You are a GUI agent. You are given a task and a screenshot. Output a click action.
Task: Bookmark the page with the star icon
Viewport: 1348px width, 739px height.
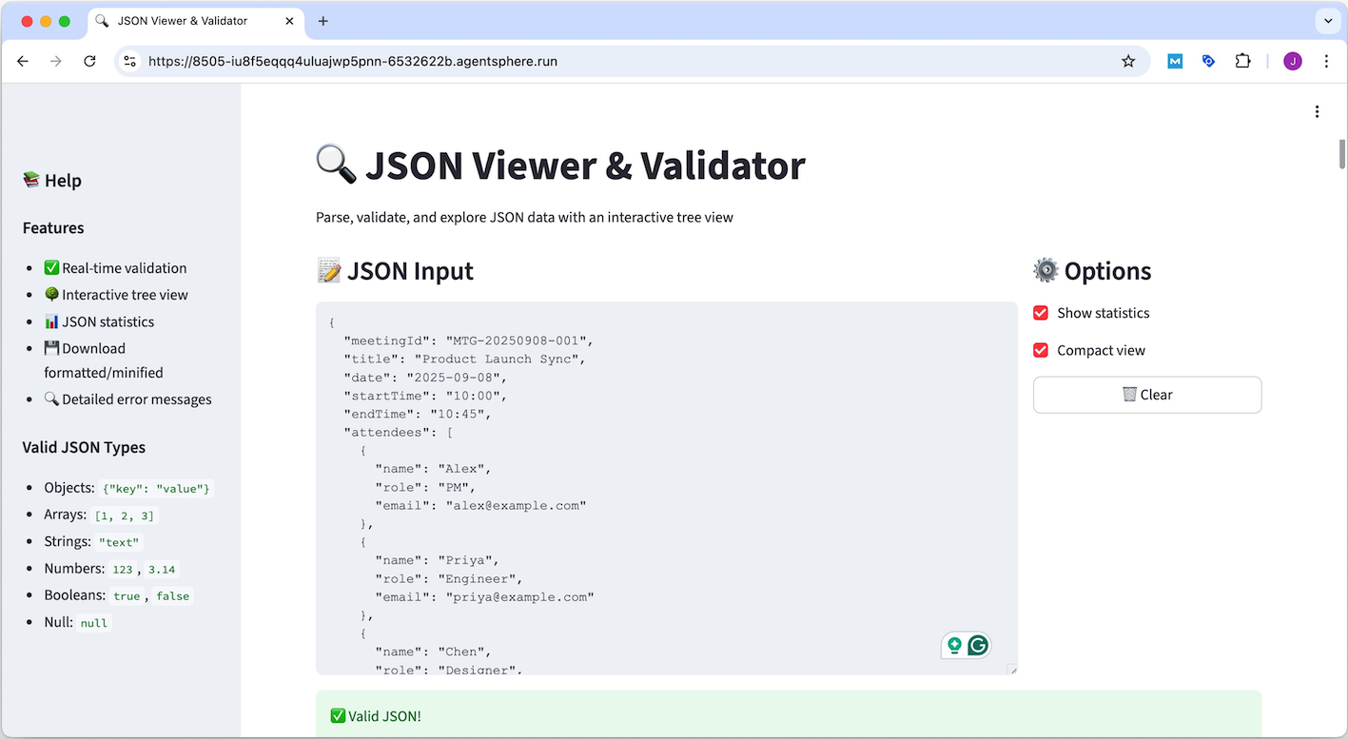(1128, 60)
